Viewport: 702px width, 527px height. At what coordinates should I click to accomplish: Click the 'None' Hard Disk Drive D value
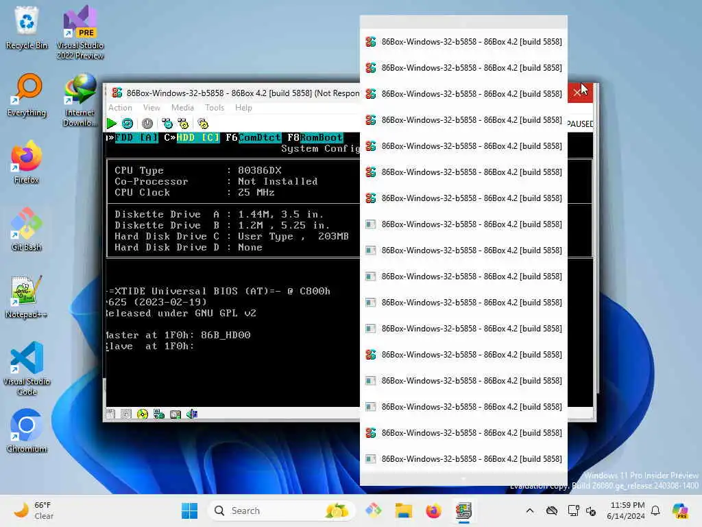(x=250, y=247)
